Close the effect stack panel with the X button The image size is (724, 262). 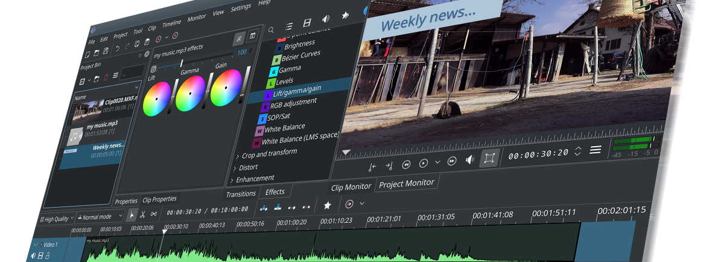[x=147, y=54]
